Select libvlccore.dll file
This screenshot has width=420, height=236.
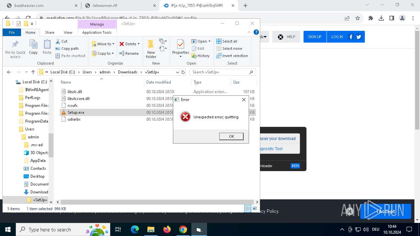tap(78, 99)
